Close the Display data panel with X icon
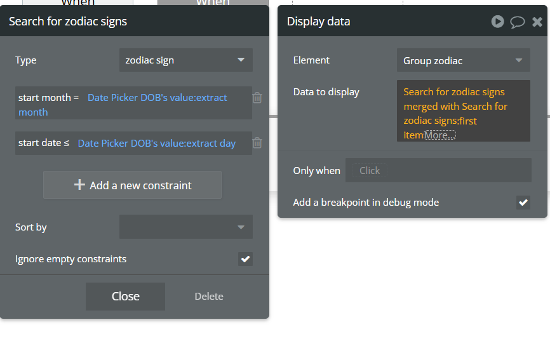This screenshot has width=550, height=348. point(537,22)
